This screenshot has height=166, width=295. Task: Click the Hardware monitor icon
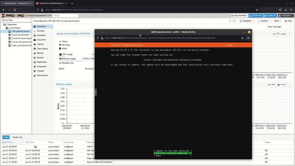35,36
